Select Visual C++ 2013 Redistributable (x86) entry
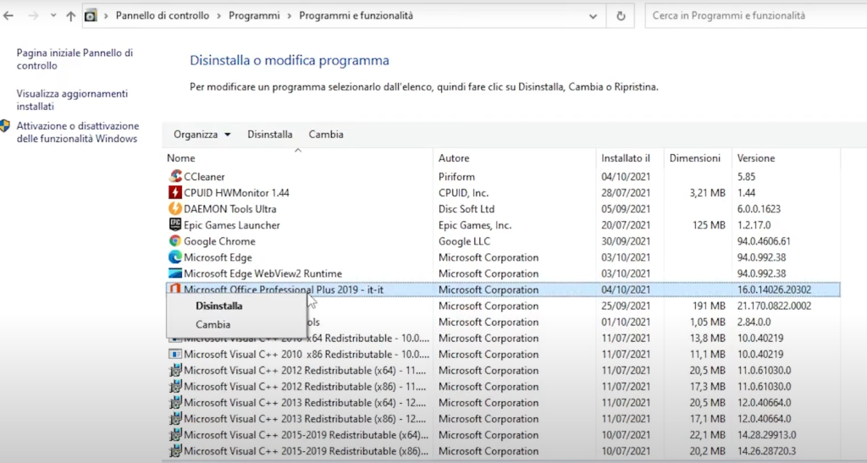 click(305, 419)
